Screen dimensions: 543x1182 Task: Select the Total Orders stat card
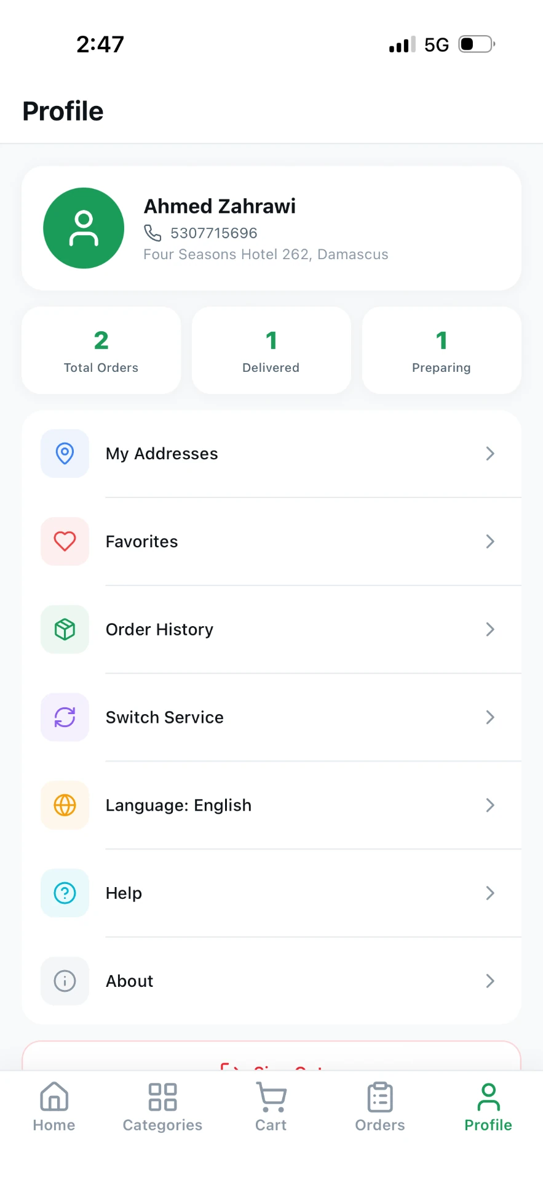pos(101,350)
